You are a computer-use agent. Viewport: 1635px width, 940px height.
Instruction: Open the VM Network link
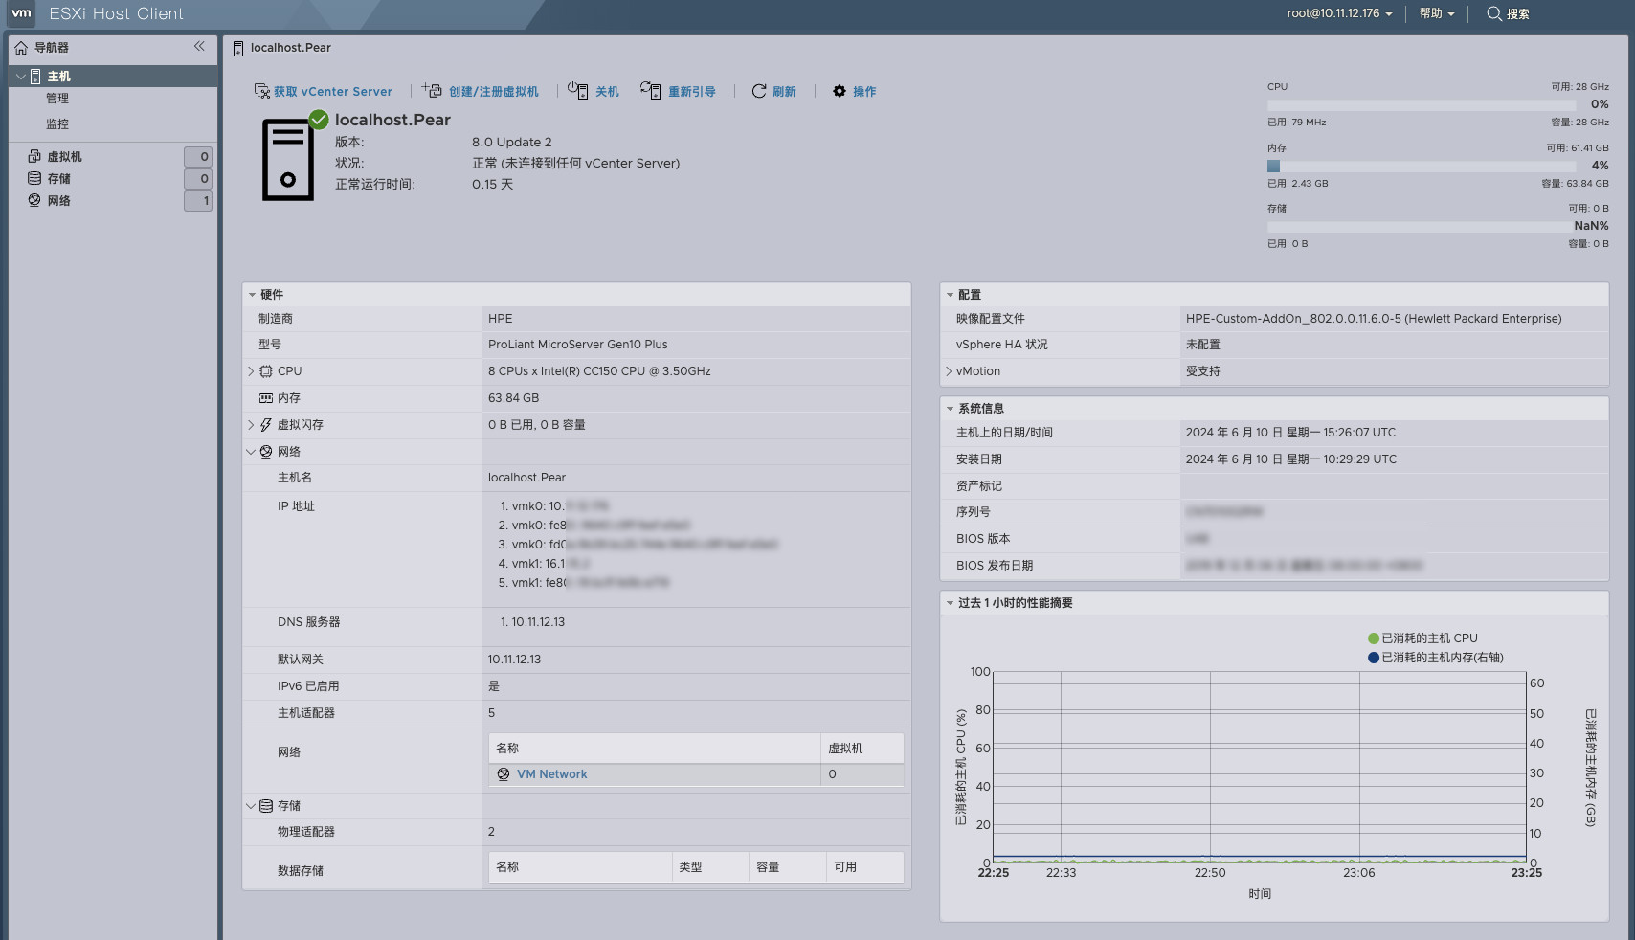click(x=552, y=774)
